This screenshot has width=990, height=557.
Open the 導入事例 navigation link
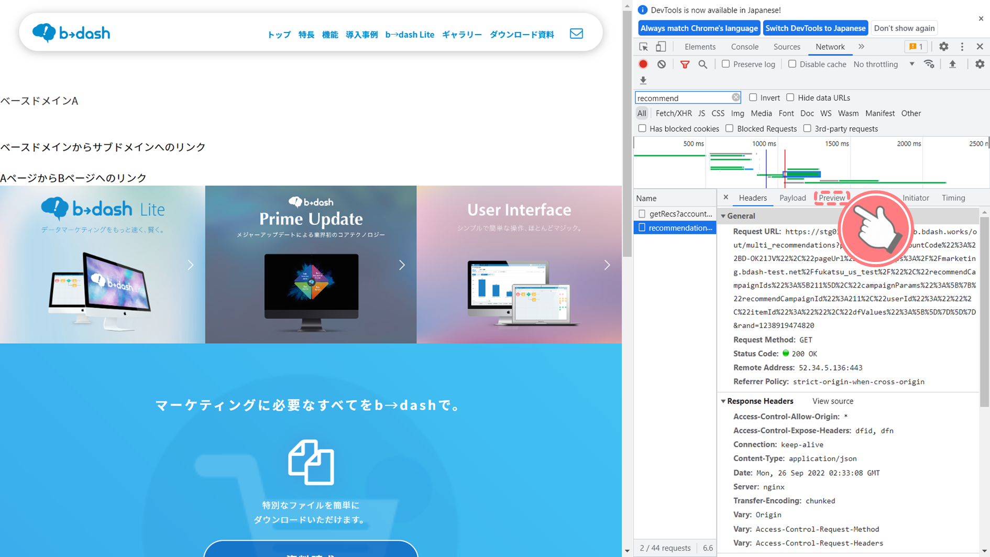[361, 35]
